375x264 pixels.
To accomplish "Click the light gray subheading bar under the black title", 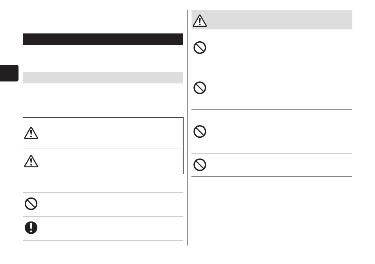I will tap(103, 78).
